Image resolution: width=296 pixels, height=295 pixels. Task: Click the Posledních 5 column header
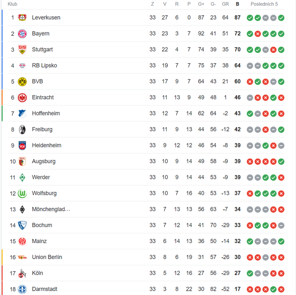tap(264, 4)
